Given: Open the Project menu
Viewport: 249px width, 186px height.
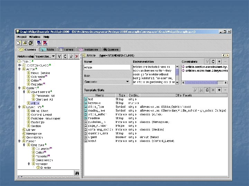Looking at the screenshot, I should [21, 37].
